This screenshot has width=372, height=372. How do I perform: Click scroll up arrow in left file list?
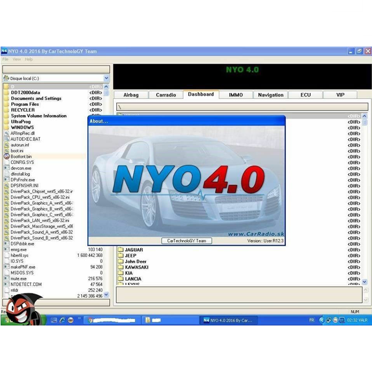(106, 87)
